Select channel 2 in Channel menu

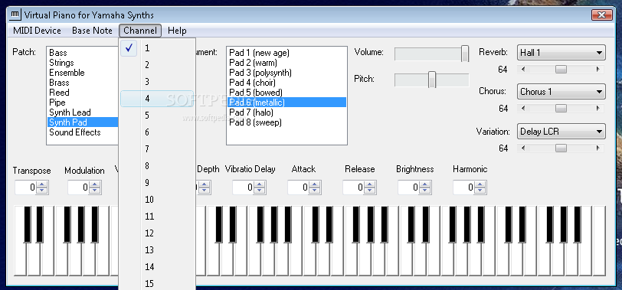tap(157, 65)
